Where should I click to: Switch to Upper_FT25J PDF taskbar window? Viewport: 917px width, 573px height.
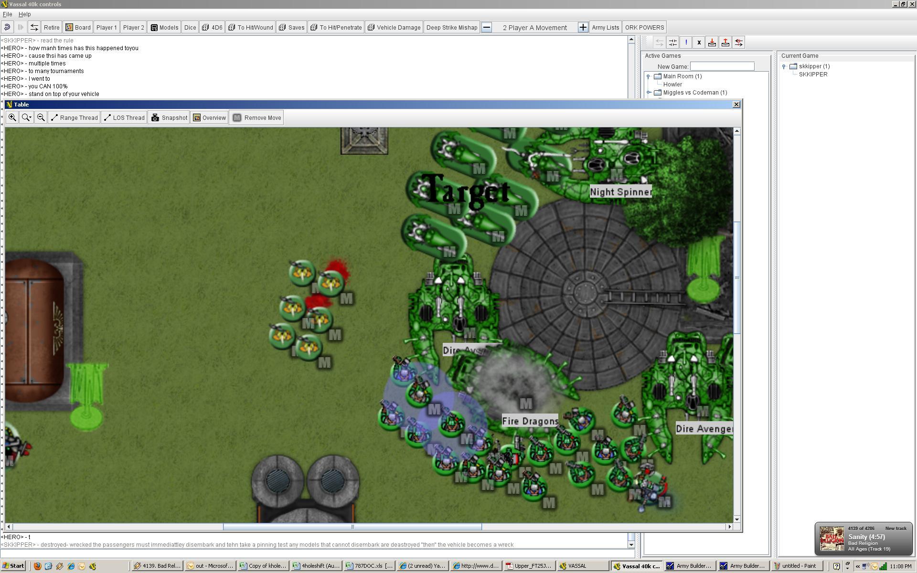click(x=529, y=566)
